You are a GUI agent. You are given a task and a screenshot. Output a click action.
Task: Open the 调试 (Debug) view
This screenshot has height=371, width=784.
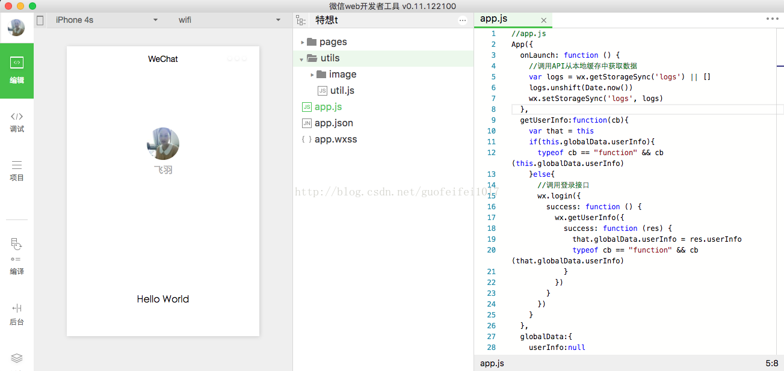[17, 121]
